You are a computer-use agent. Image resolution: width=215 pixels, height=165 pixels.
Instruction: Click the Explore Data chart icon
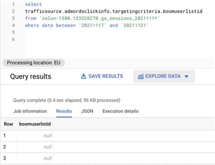pyautogui.click(x=141, y=77)
